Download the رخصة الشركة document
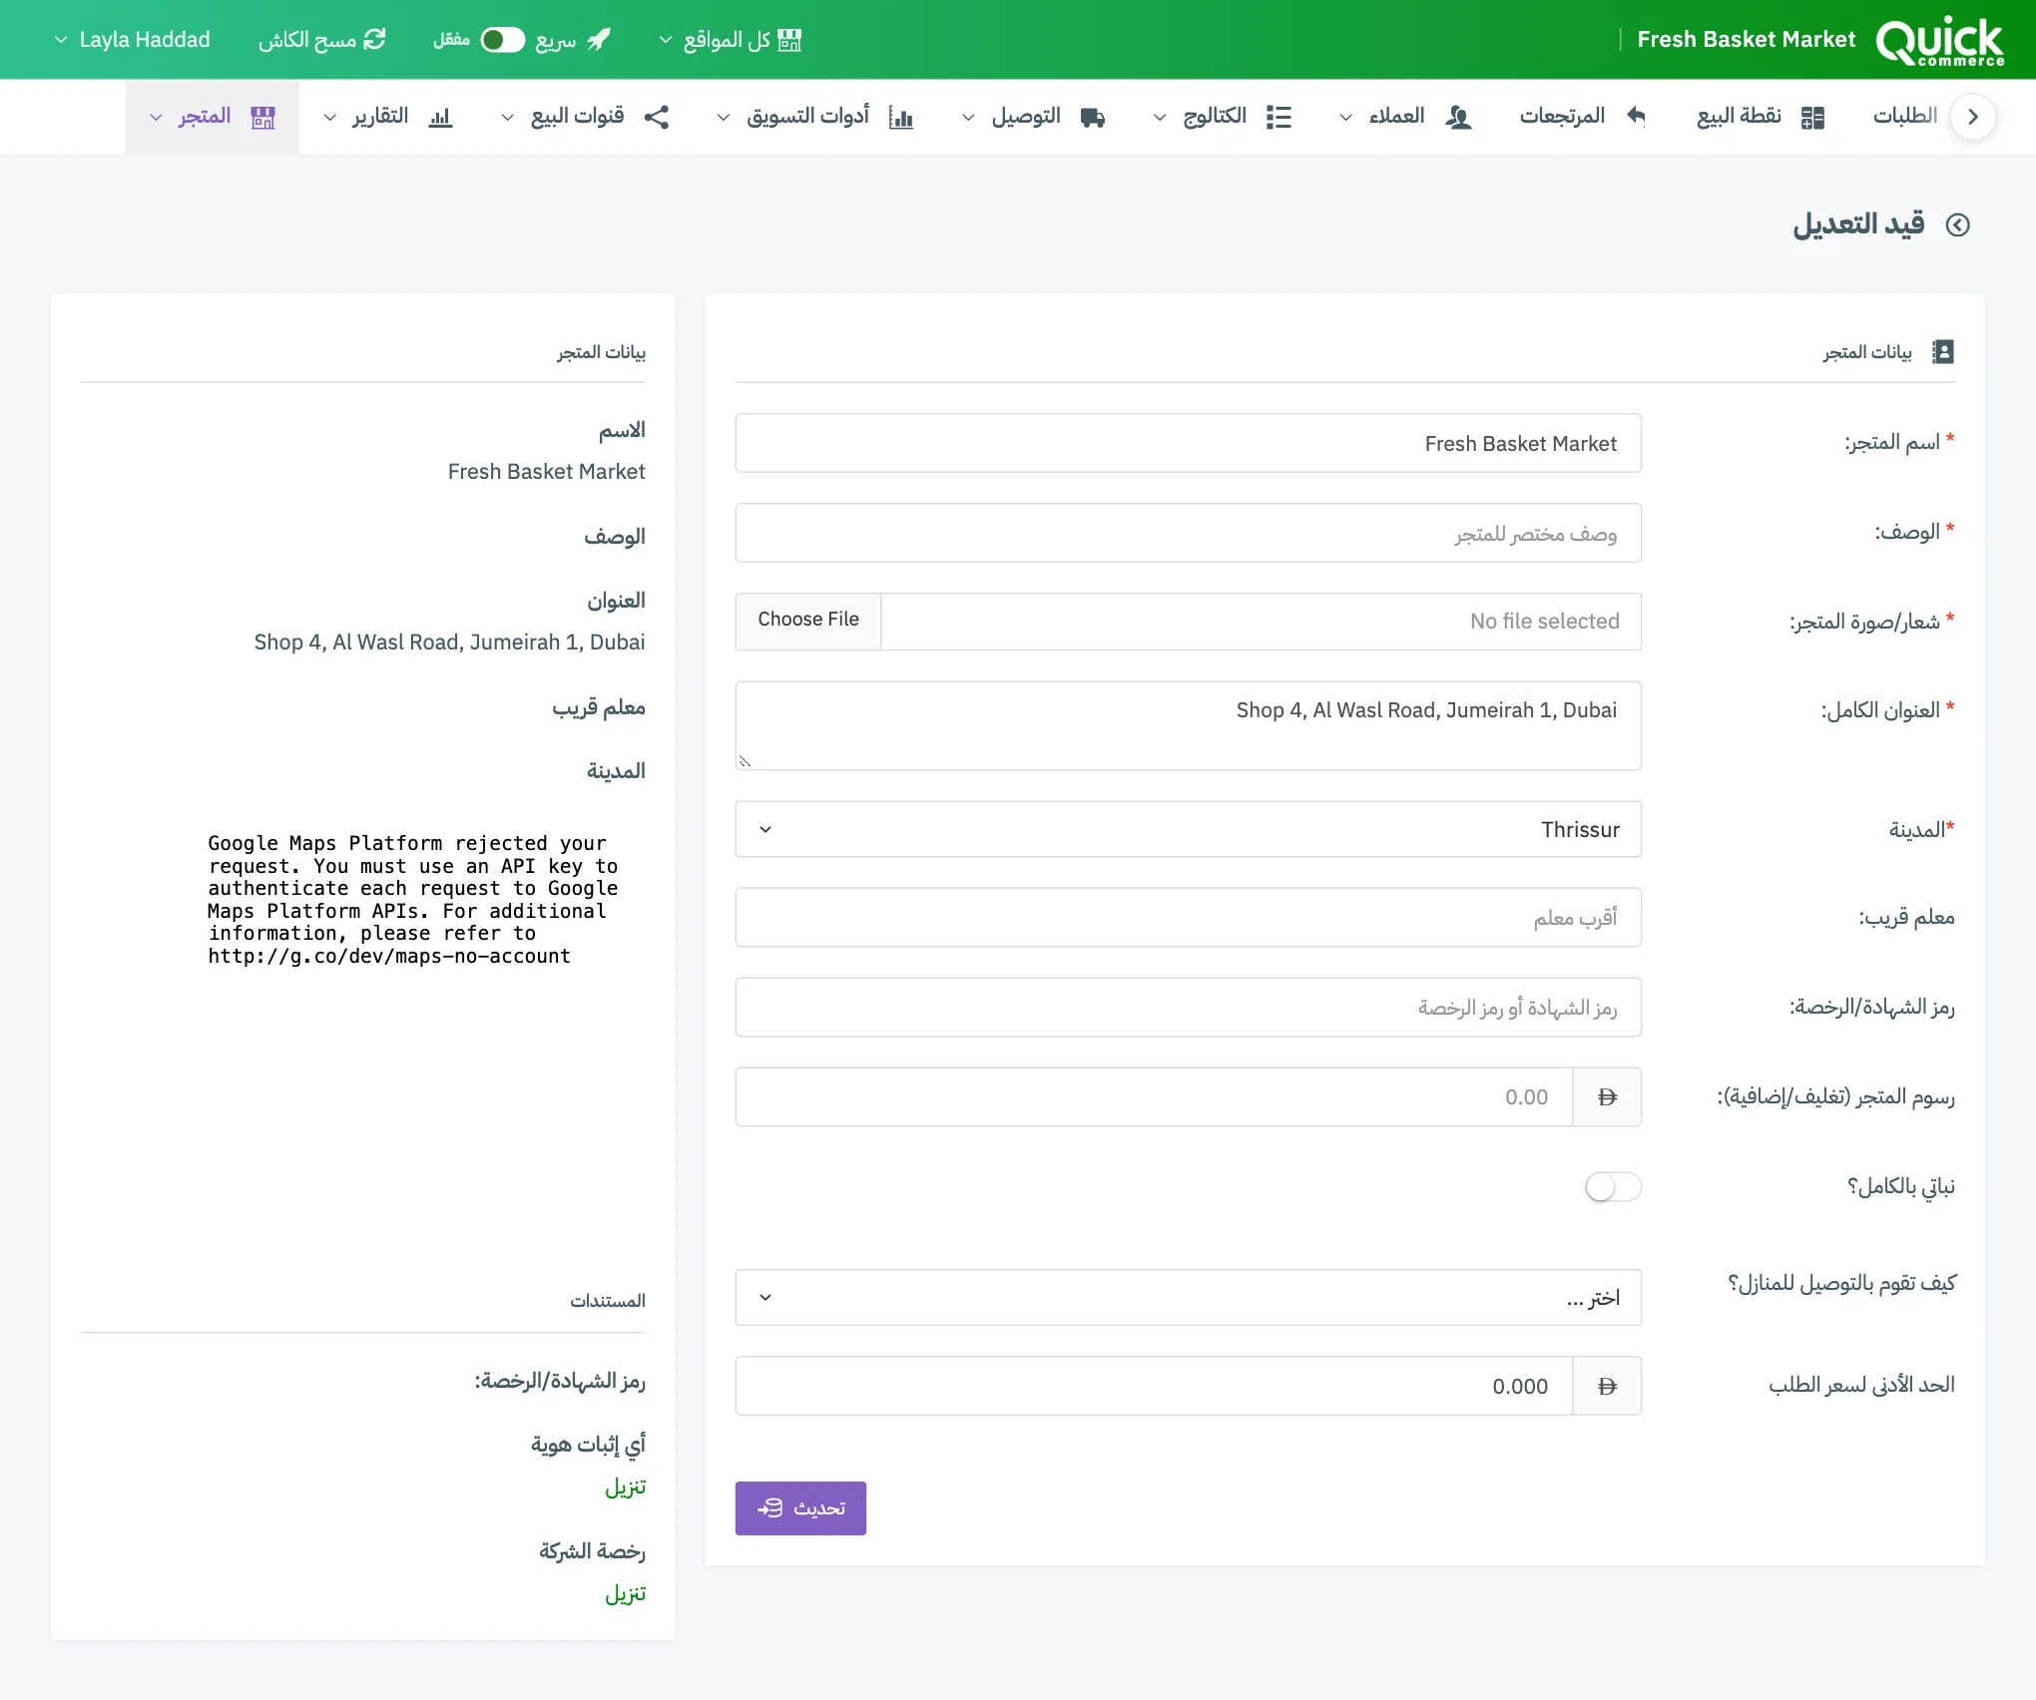The height and width of the screenshot is (1700, 2036). pos(625,1593)
